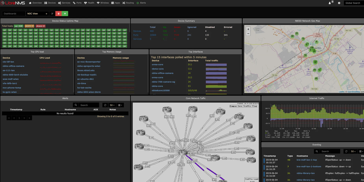
Task: Click the map cluster marker labeled 70
Action: tap(303, 39)
